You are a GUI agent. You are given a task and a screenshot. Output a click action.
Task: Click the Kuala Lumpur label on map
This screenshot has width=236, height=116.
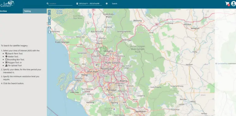tap(113, 63)
